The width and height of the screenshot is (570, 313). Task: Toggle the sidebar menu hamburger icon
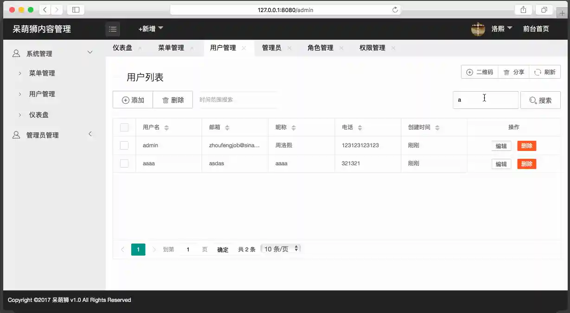click(x=113, y=29)
